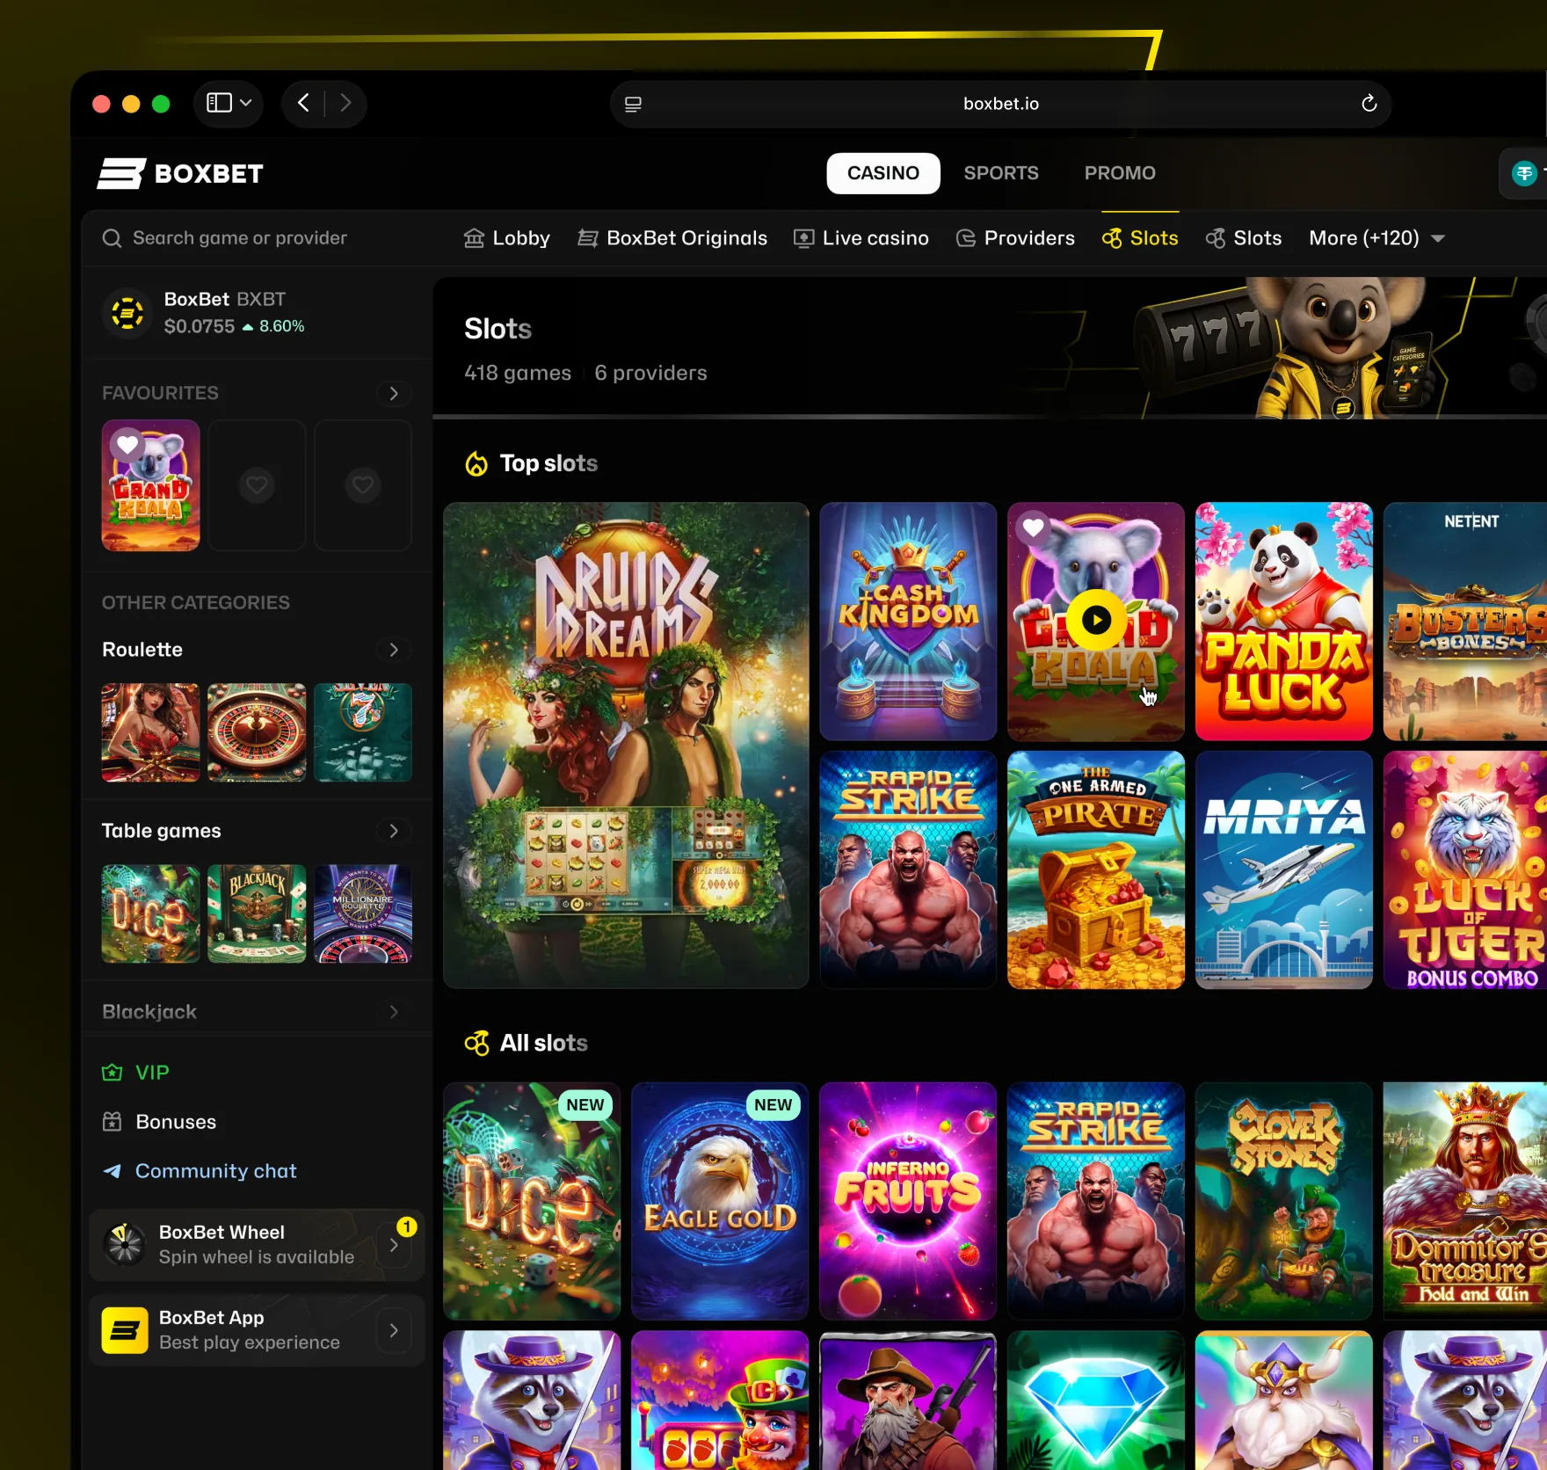Image resolution: width=1547 pixels, height=1470 pixels.
Task: Select the CASINO tab
Action: tap(883, 173)
